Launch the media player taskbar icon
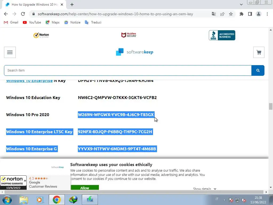 pos(40,200)
